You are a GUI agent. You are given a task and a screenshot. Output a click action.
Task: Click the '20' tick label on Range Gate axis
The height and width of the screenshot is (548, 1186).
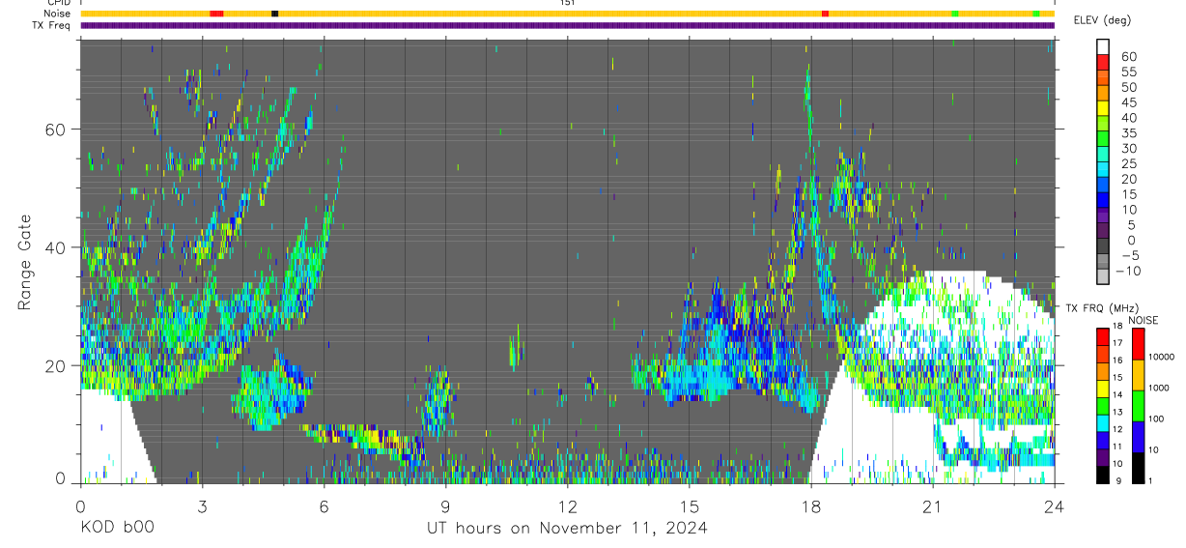[x=55, y=365]
